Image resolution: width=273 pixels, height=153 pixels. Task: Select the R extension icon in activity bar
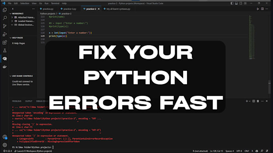pos(5,59)
